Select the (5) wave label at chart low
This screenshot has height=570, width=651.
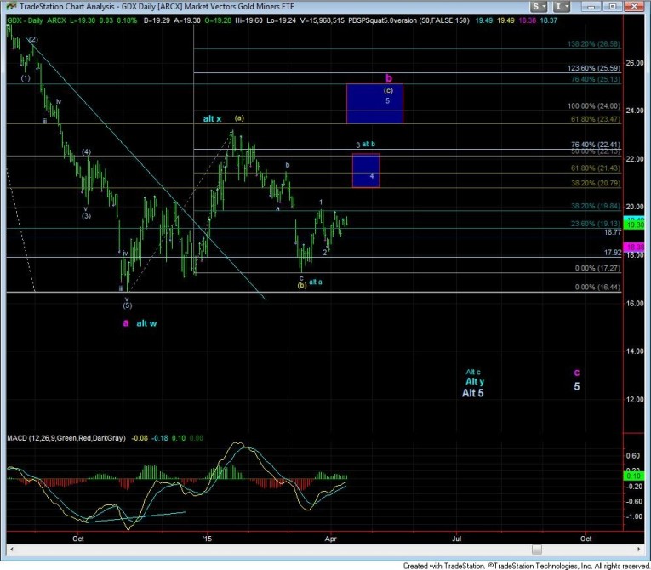pyautogui.click(x=127, y=305)
